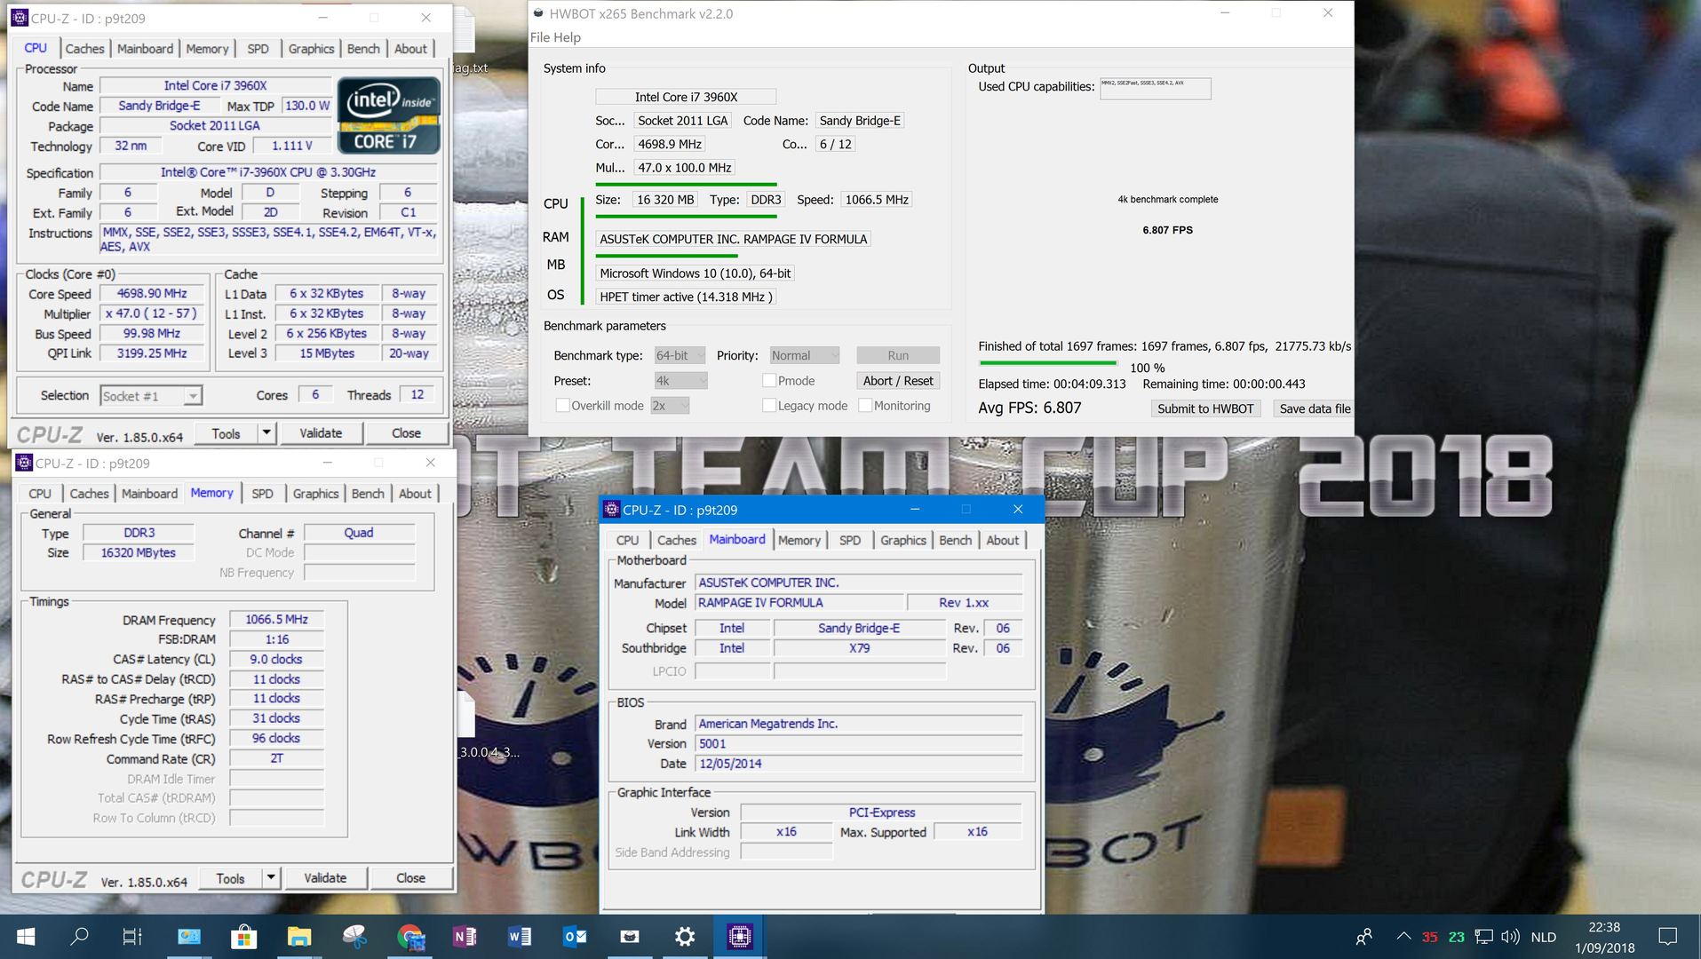1701x959 pixels.
Task: Open the Overkill 2x dropdown
Action: click(670, 406)
